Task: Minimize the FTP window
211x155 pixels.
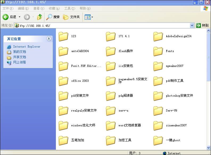Action: [195, 2]
